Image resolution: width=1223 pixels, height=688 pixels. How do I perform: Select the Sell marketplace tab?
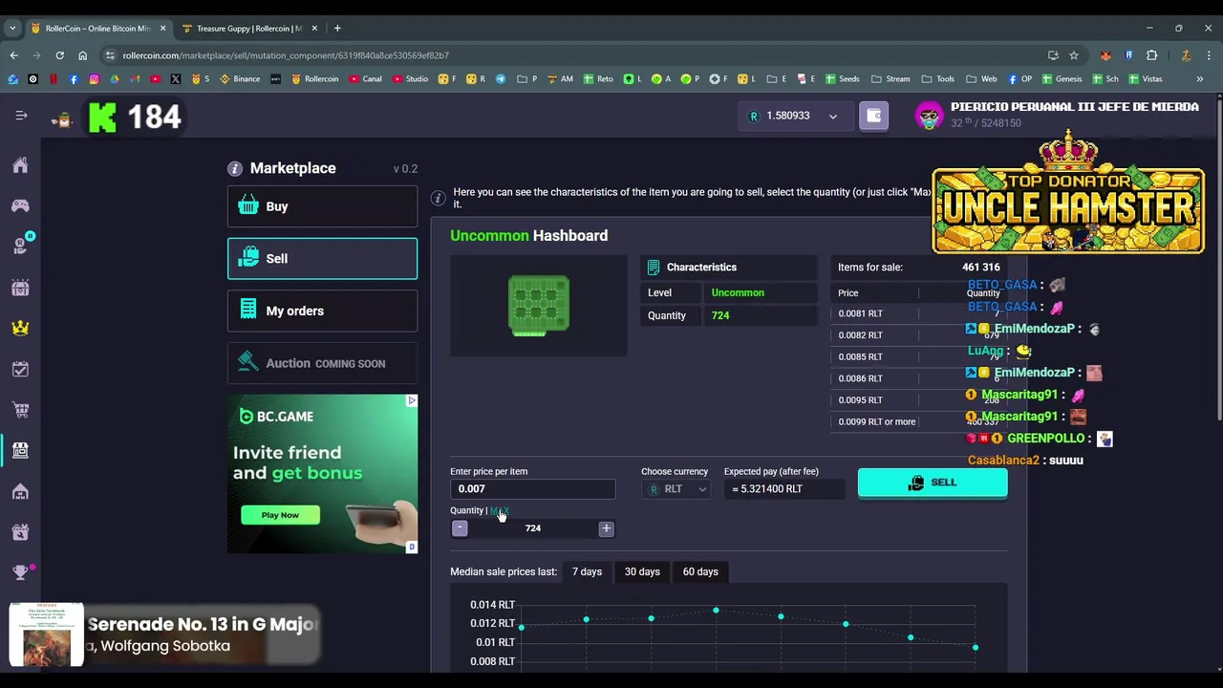pyautogui.click(x=322, y=259)
